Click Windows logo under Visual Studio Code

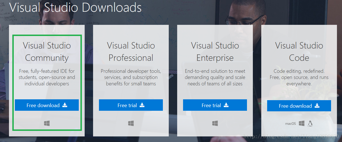[302, 123]
